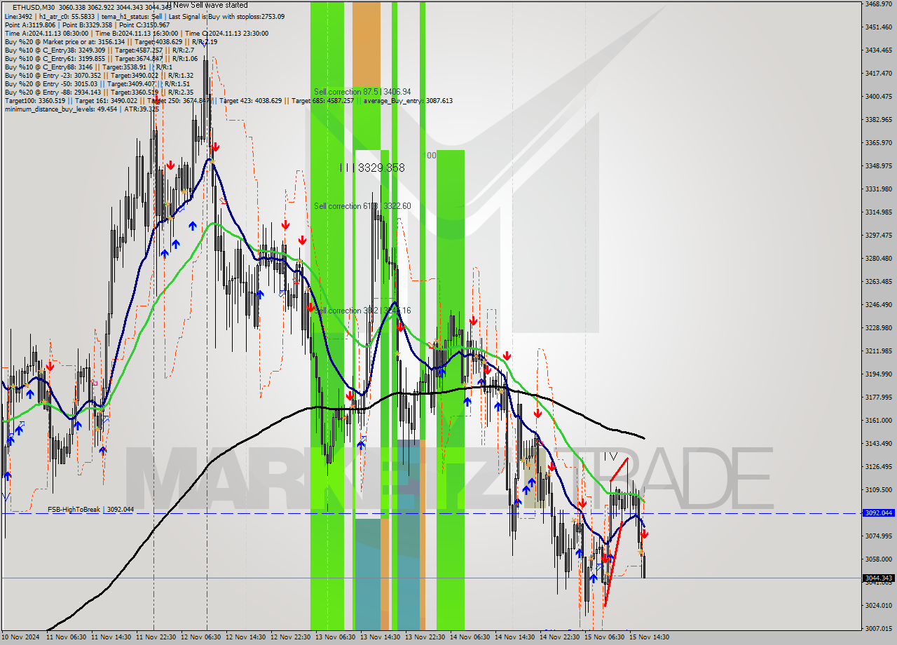Click the '15 Nov 14:30' time axis label
The image size is (897, 645).
click(650, 638)
